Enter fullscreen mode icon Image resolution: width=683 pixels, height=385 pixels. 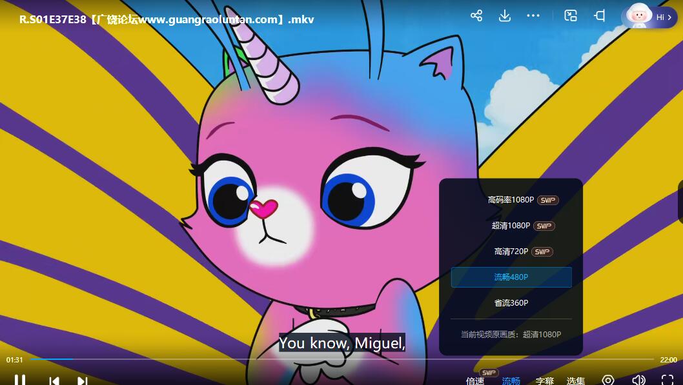pos(668,380)
